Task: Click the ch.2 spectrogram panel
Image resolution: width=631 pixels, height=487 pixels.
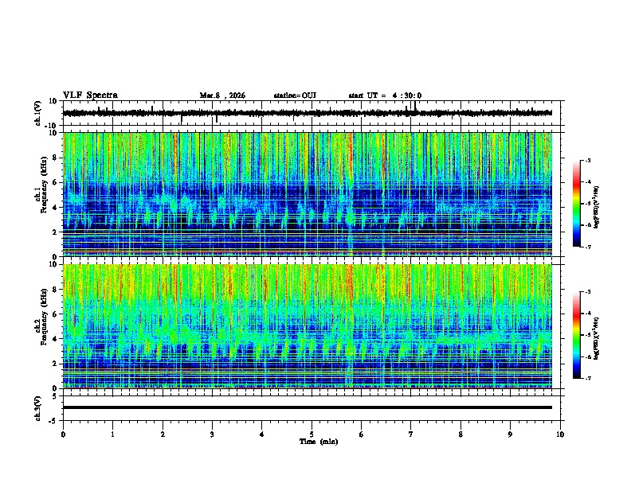Action: click(x=308, y=326)
